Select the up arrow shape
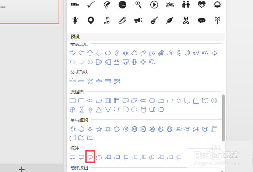253x172 pixels. point(90,53)
